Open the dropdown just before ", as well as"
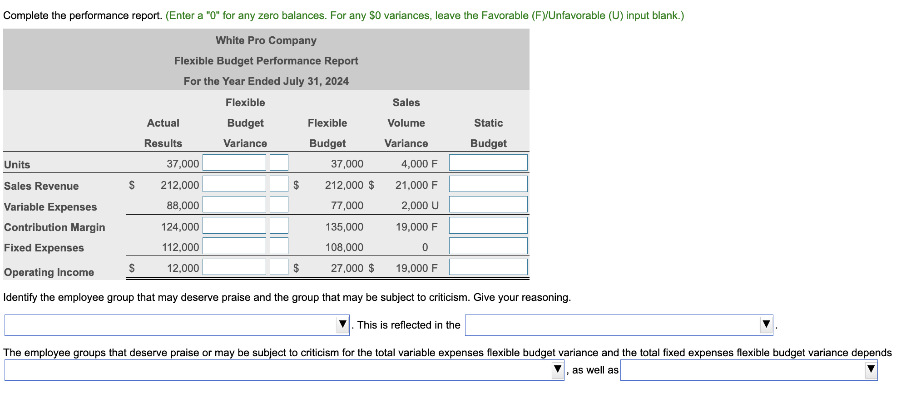This screenshot has width=921, height=403. click(284, 370)
